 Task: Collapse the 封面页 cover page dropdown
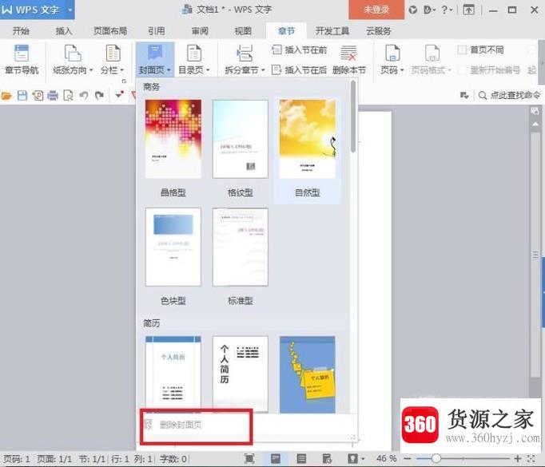pyautogui.click(x=155, y=59)
